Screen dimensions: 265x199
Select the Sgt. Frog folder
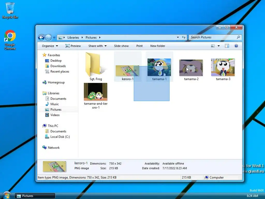(x=96, y=67)
